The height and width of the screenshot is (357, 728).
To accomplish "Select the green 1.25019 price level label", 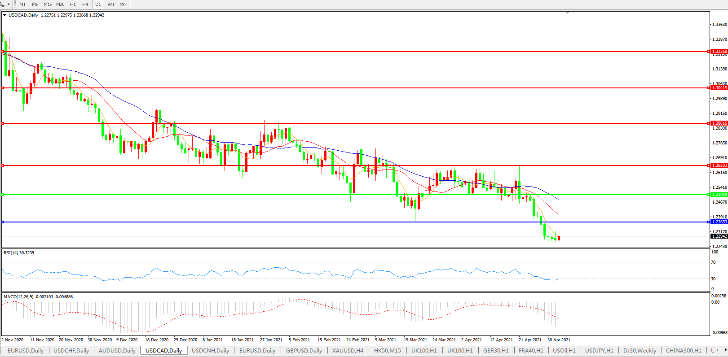I will pyautogui.click(x=719, y=195).
